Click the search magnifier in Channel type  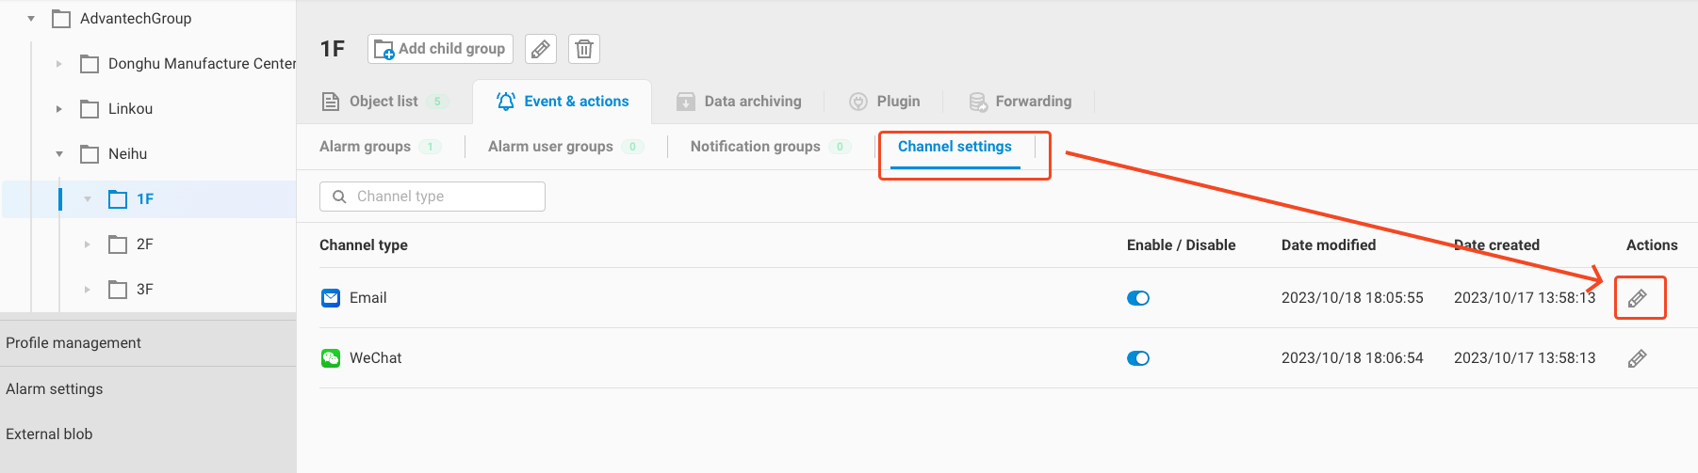339,197
